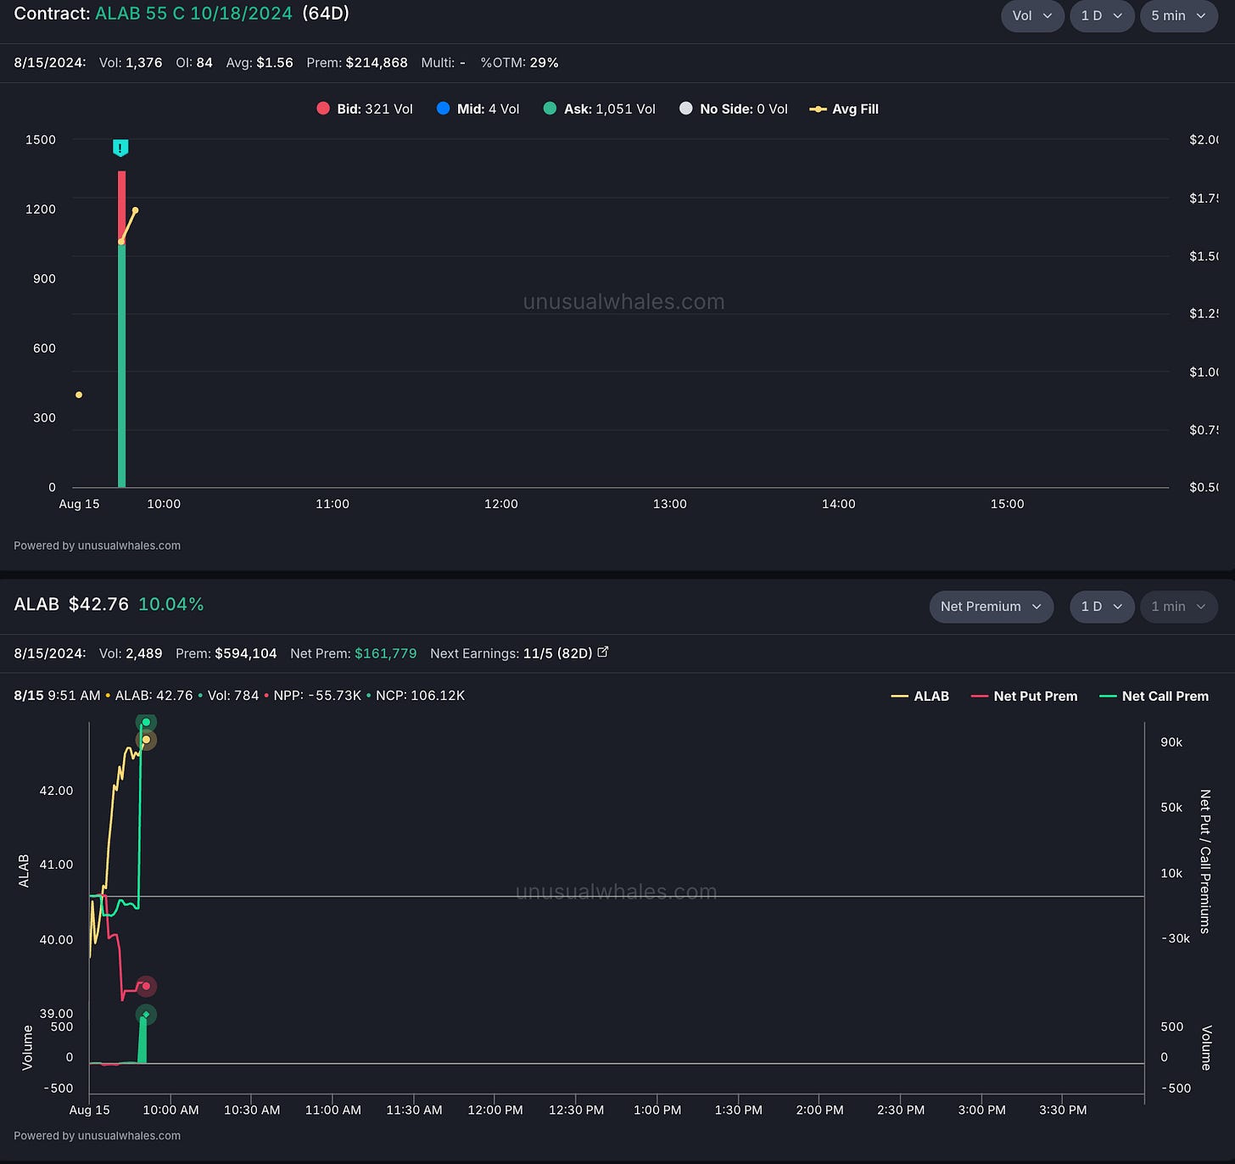Toggle the Bid volume legend series
Screen dimensions: 1235x1164
point(365,109)
